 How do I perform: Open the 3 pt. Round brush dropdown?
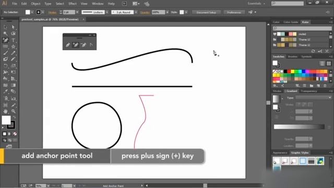pyautogui.click(x=136, y=13)
